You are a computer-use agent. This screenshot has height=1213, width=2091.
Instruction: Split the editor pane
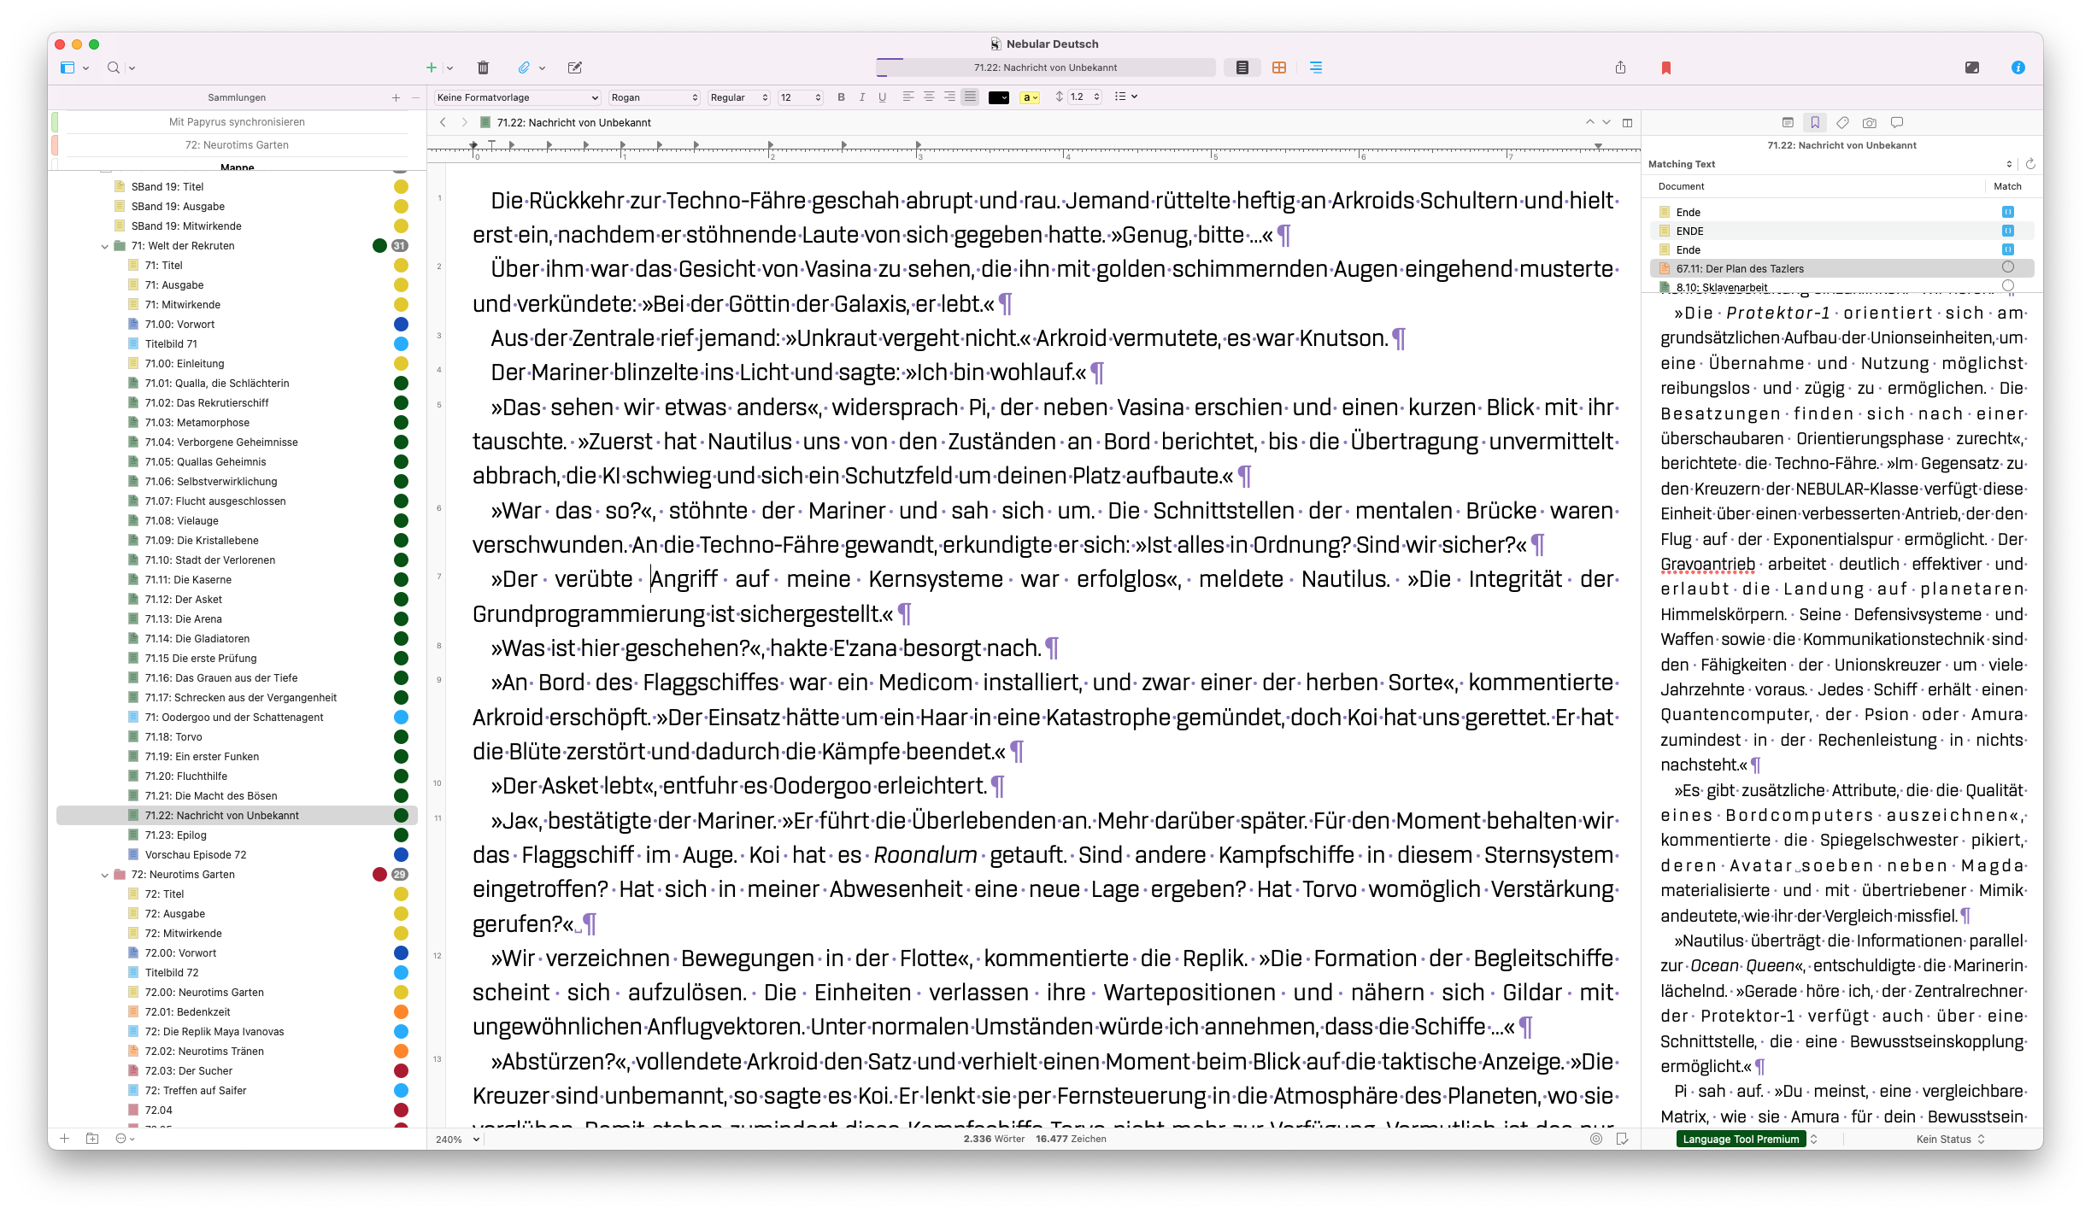pyautogui.click(x=1627, y=122)
